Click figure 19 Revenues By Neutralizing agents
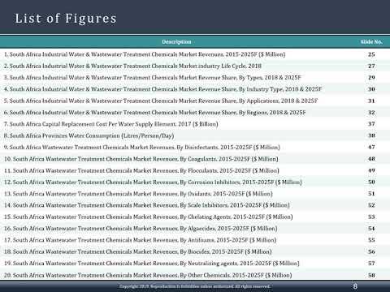390x292 pixels. coord(152,264)
